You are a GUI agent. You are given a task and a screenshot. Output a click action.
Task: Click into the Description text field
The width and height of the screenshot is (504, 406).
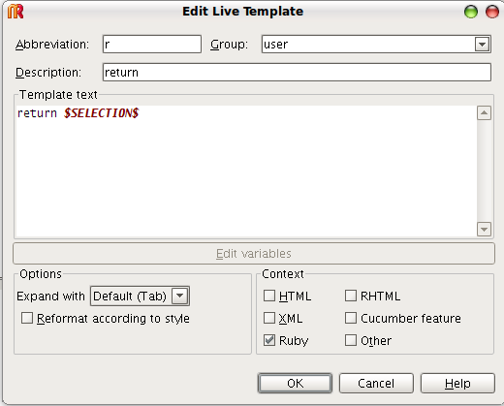pyautogui.click(x=297, y=73)
